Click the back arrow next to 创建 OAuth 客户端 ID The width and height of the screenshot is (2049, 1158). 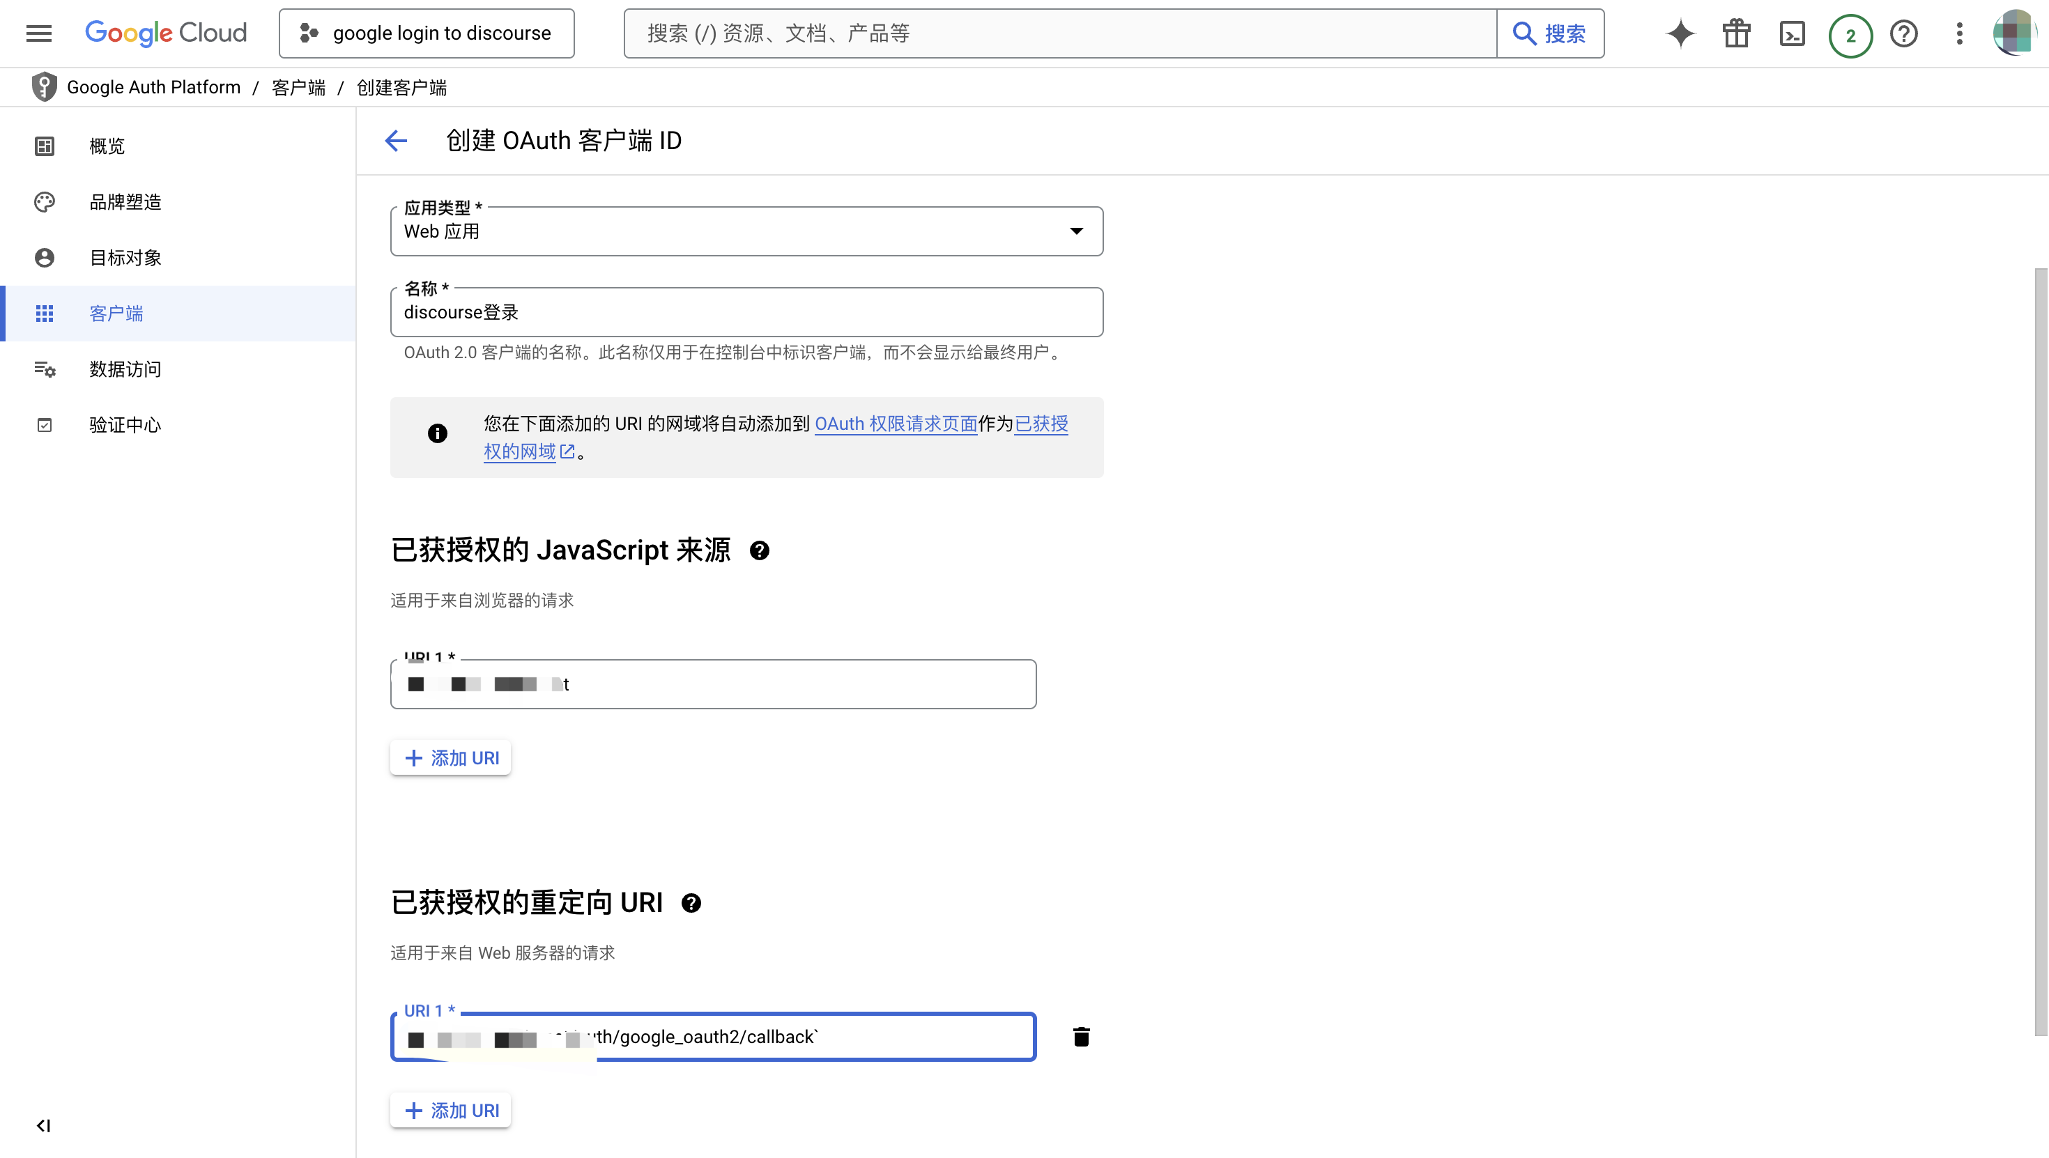(x=396, y=141)
